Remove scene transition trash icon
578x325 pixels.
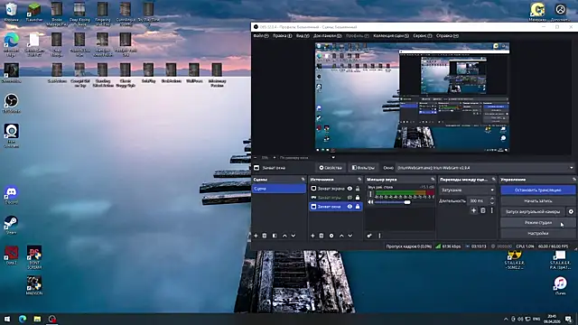point(483,210)
